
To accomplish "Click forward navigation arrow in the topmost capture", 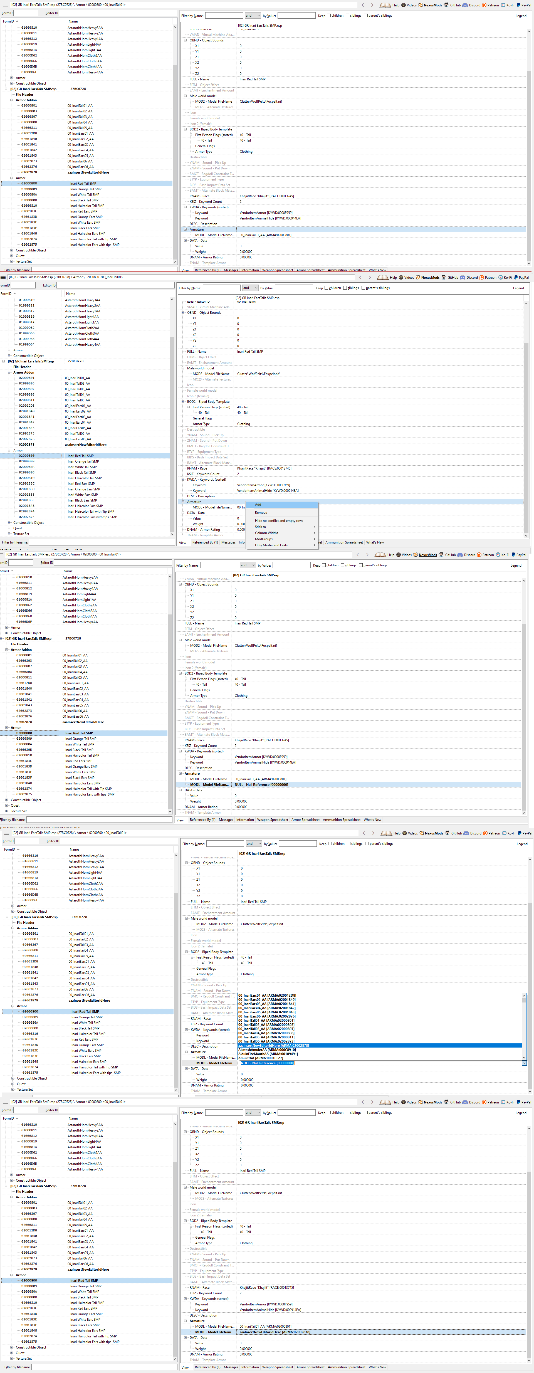I will (372, 5).
